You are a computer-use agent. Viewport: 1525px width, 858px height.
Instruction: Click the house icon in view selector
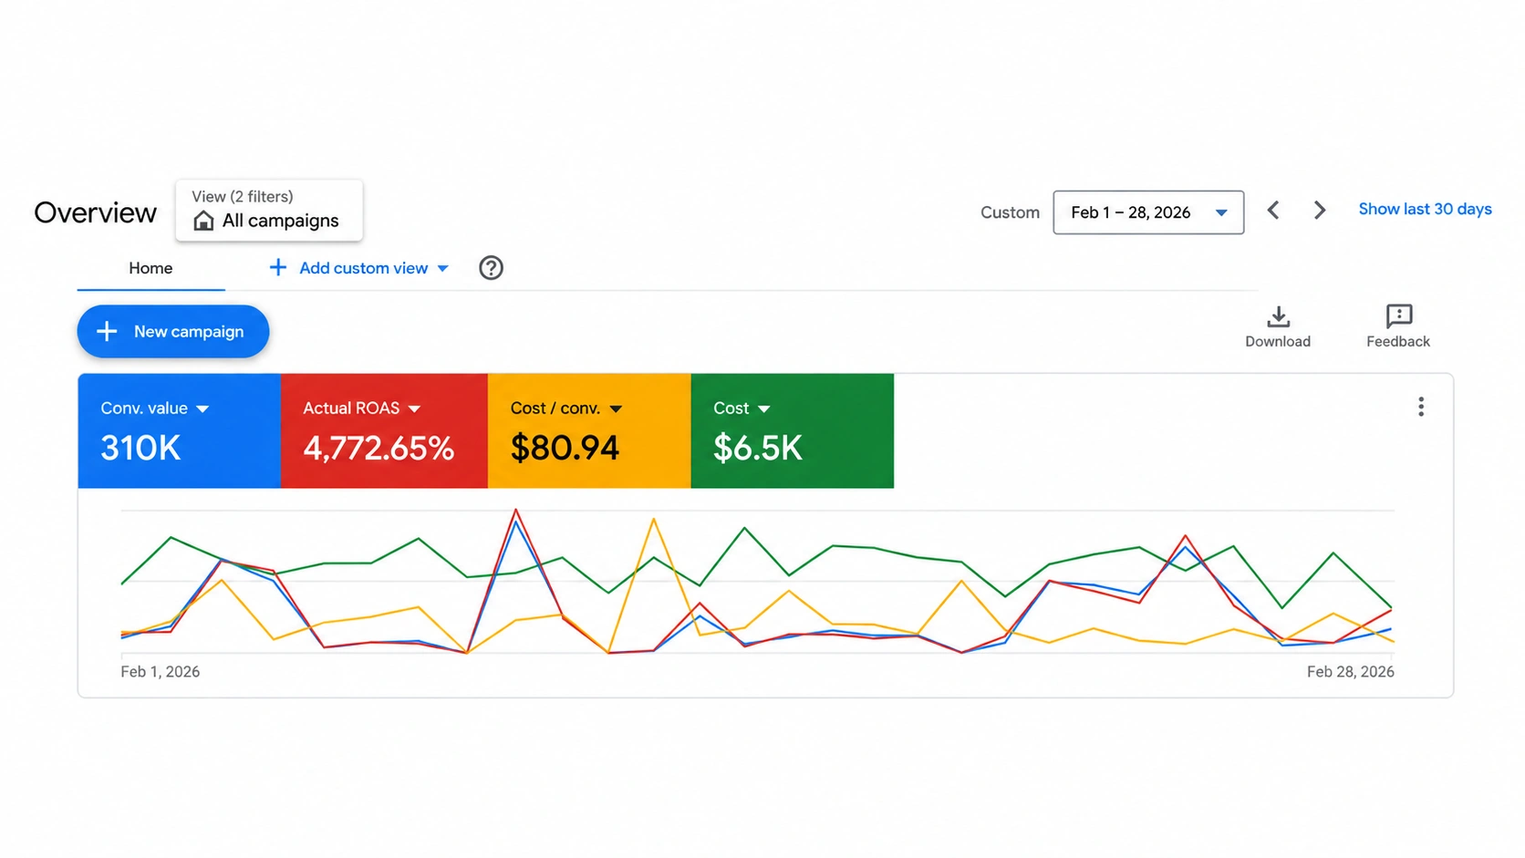coord(203,221)
